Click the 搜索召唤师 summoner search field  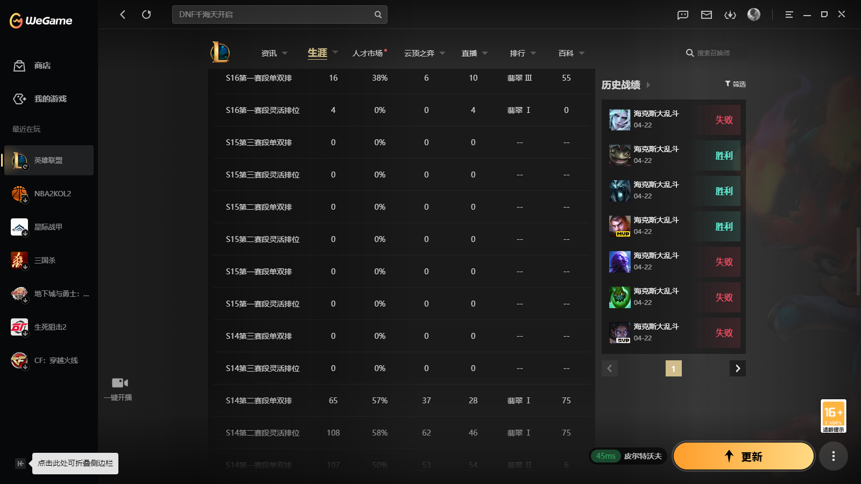pyautogui.click(x=714, y=53)
